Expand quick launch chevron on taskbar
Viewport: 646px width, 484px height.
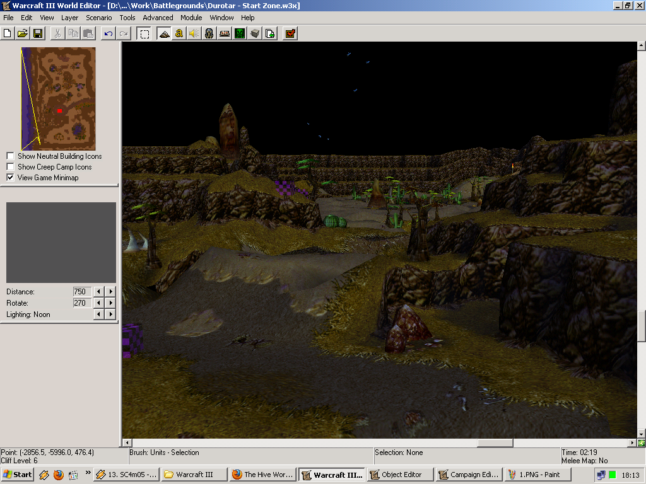click(88, 473)
